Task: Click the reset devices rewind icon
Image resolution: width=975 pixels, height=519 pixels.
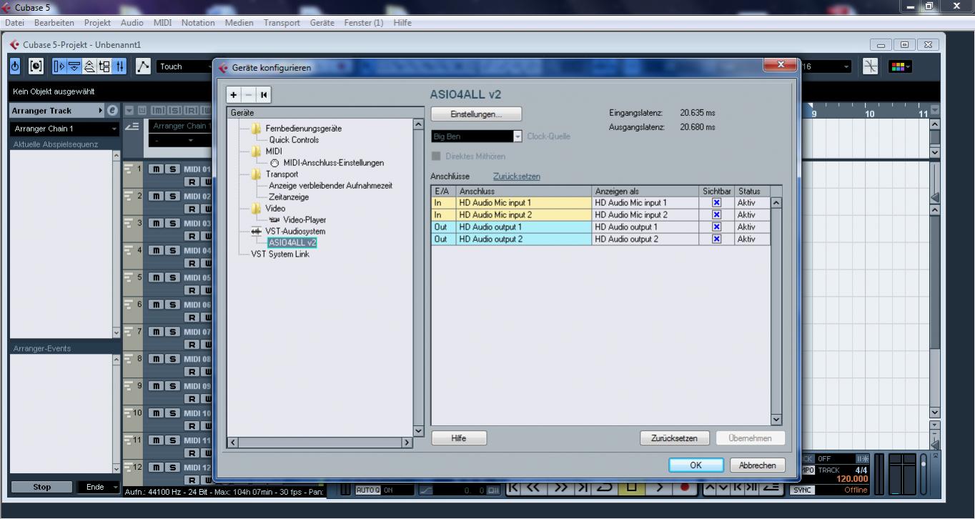Action: coord(263,94)
